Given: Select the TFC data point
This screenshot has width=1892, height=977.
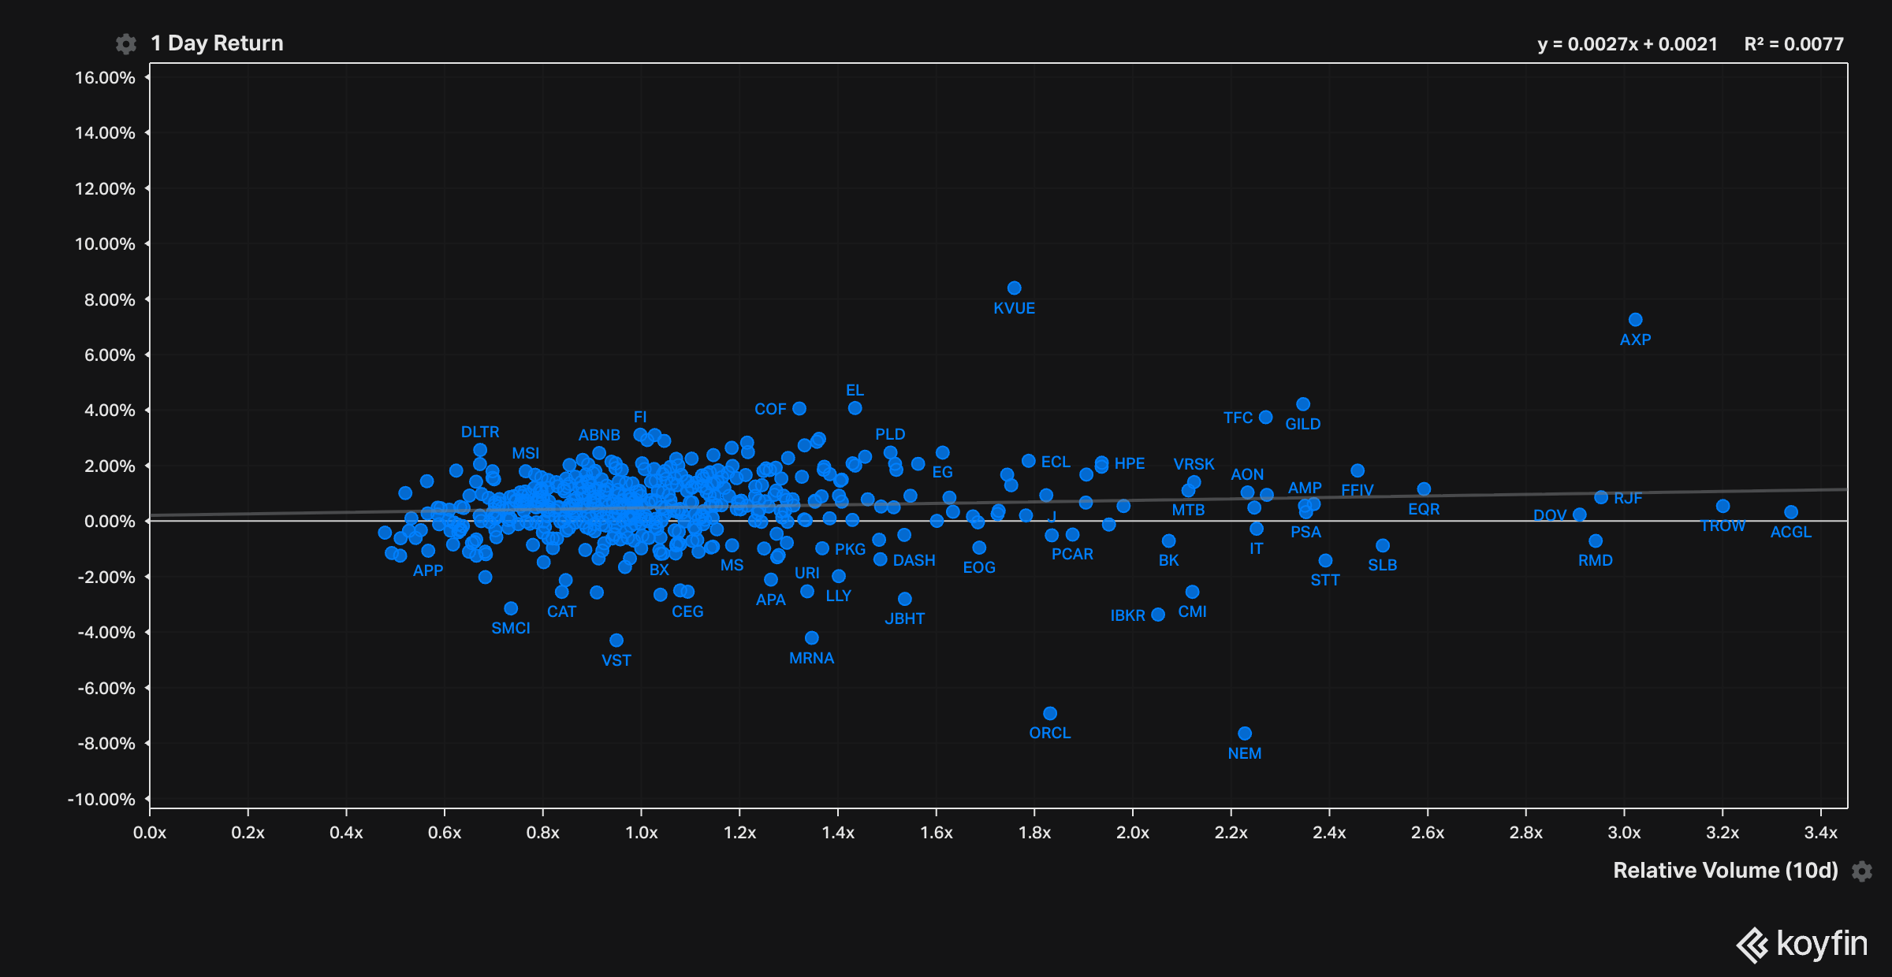Looking at the screenshot, I should click(1266, 418).
